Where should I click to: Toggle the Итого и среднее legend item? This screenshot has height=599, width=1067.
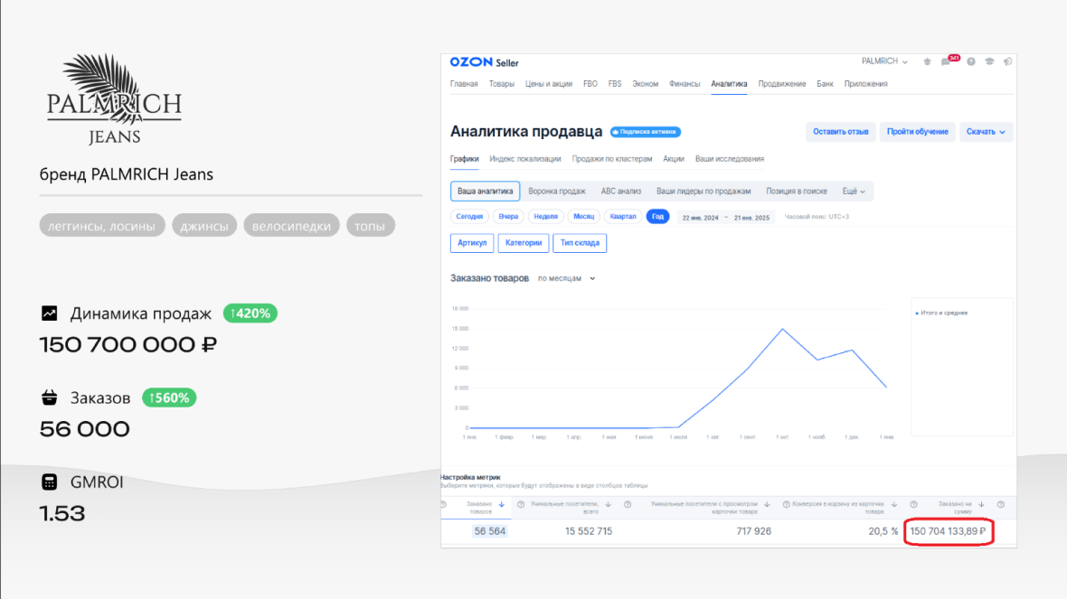[943, 313]
